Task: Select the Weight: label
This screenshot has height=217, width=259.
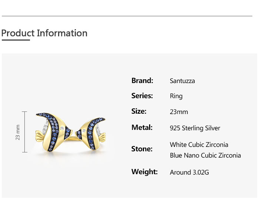Action: pos(144,172)
